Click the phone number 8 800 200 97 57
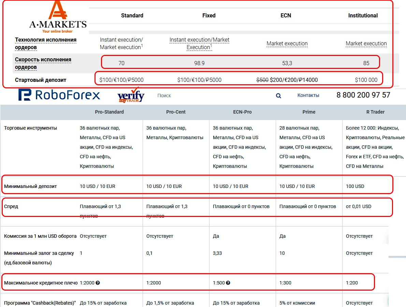 click(363, 95)
